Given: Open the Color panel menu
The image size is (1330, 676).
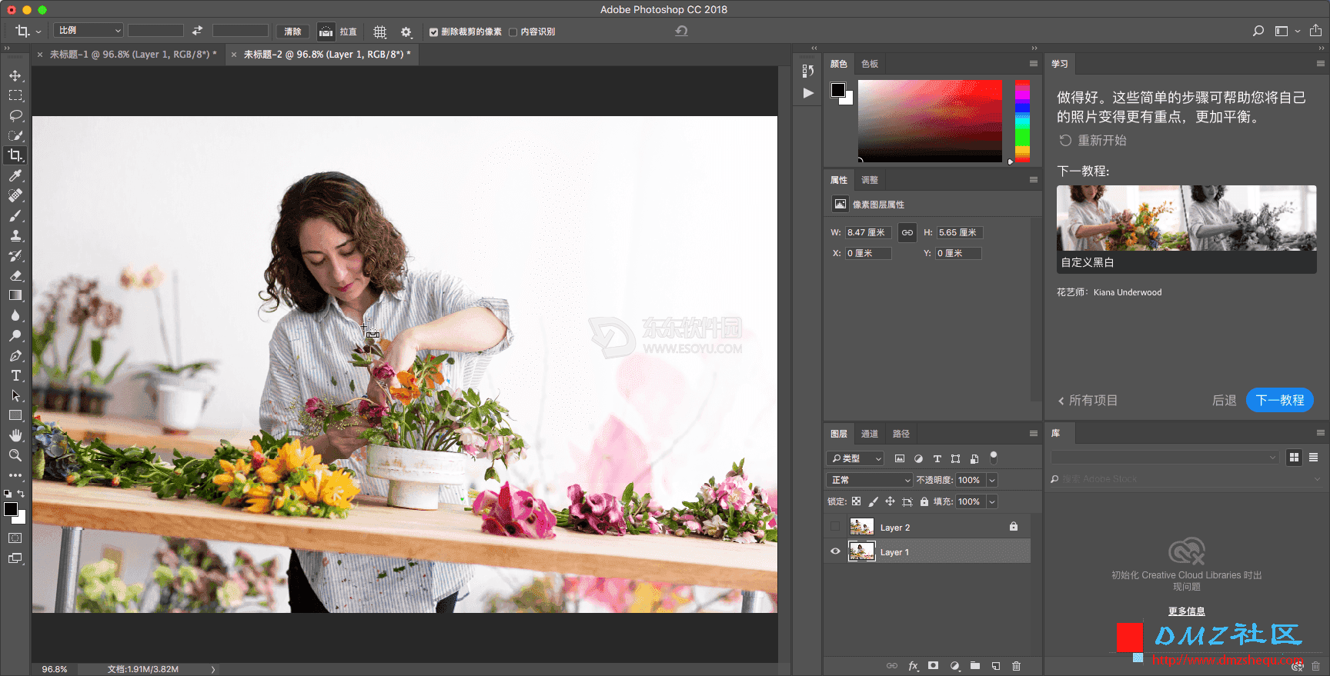Looking at the screenshot, I should coord(1034,64).
